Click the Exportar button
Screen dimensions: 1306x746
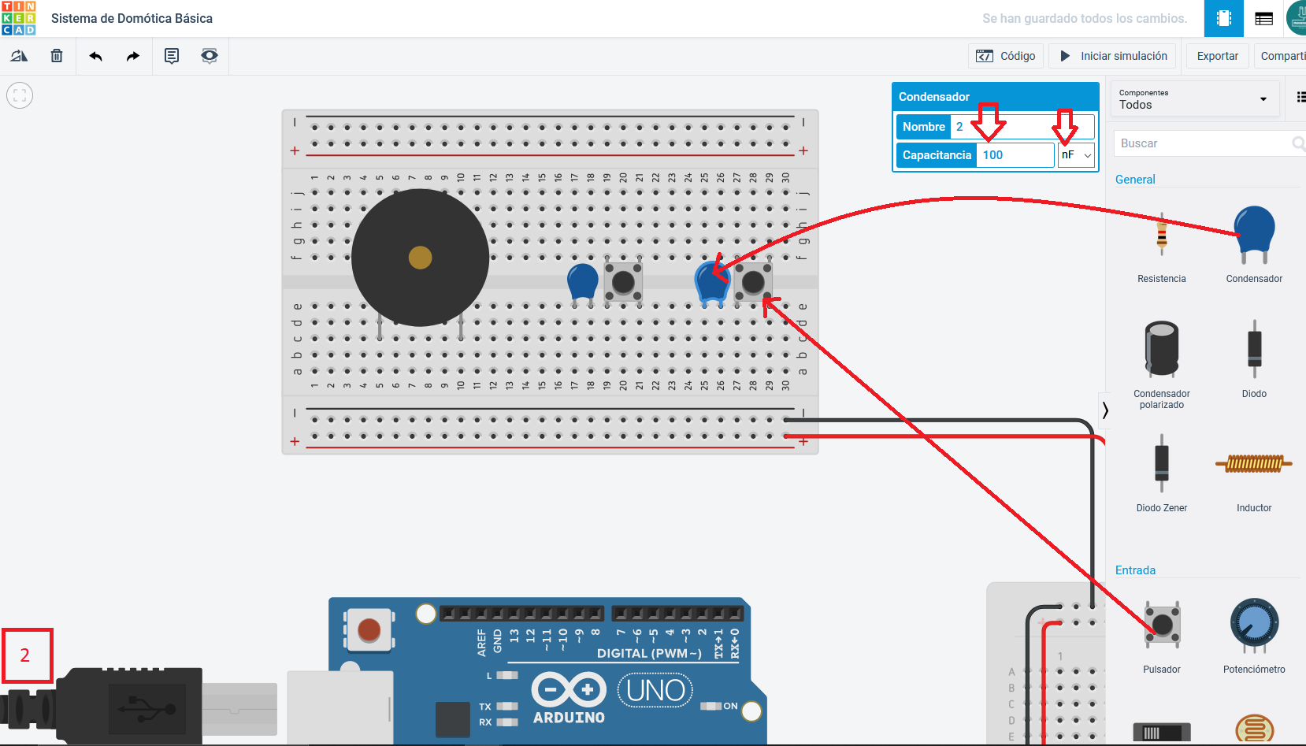tap(1218, 56)
